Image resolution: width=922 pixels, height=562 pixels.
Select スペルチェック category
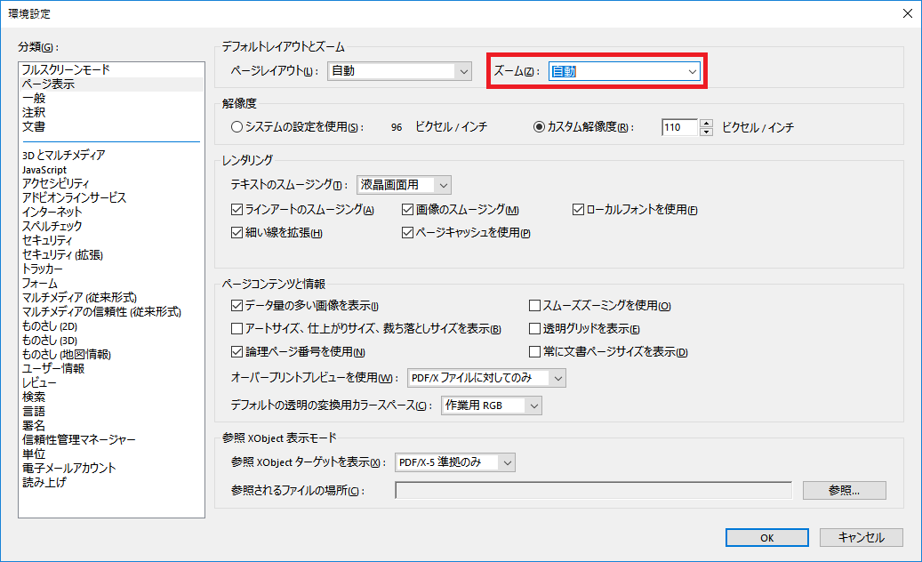point(52,226)
